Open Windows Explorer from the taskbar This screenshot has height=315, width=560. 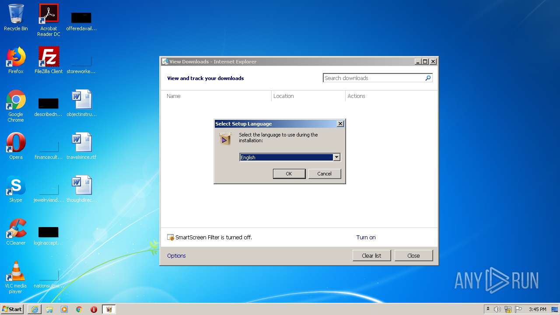pos(49,309)
